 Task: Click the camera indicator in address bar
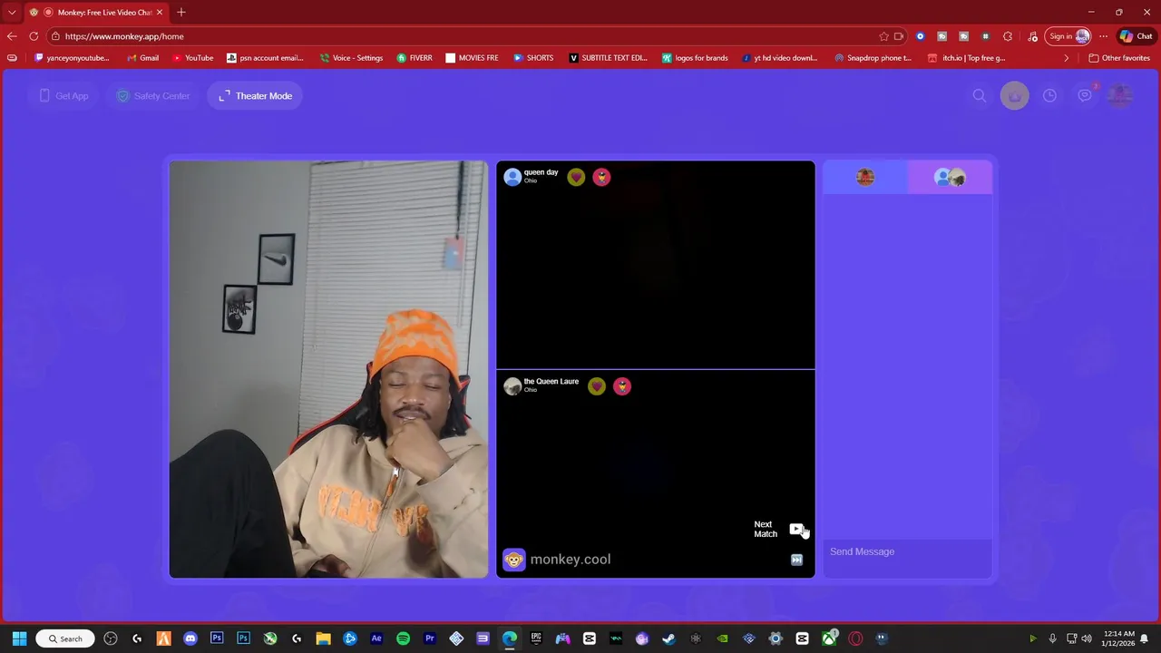click(899, 36)
